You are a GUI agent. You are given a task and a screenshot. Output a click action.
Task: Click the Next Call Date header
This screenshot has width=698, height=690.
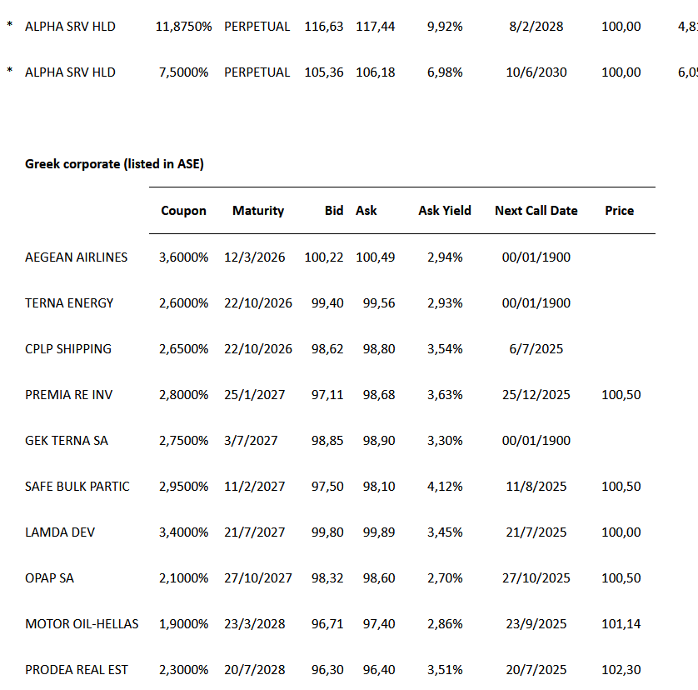coord(536,211)
